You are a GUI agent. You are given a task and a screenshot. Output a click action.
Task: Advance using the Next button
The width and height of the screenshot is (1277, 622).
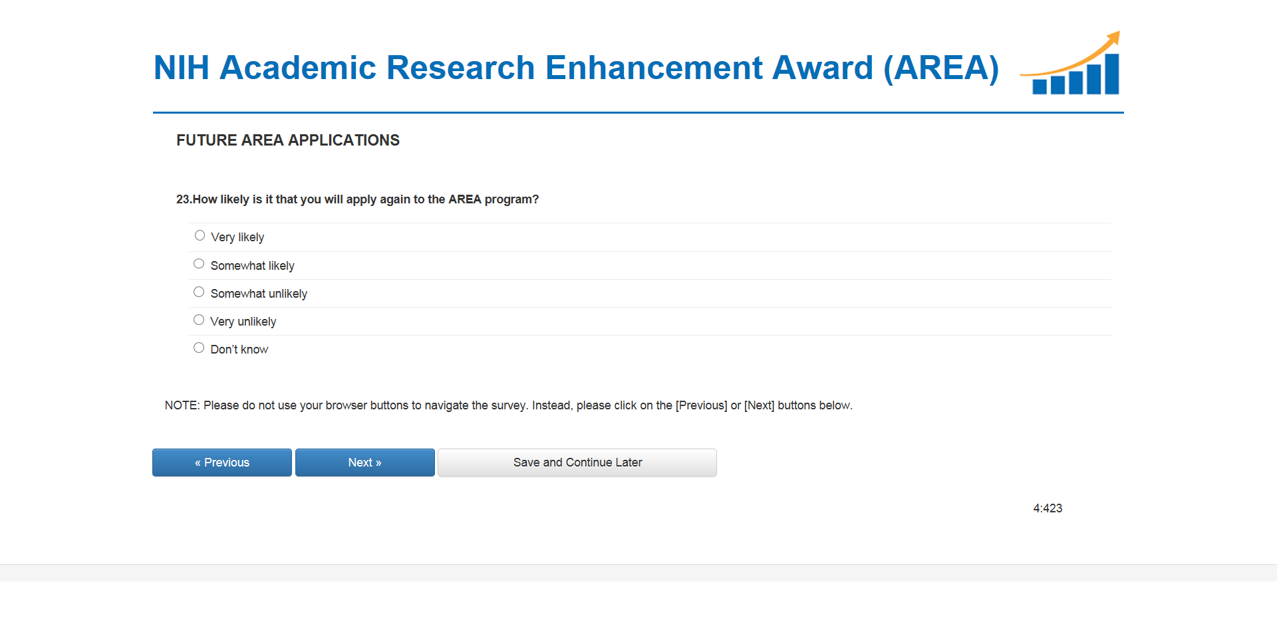pyautogui.click(x=364, y=463)
